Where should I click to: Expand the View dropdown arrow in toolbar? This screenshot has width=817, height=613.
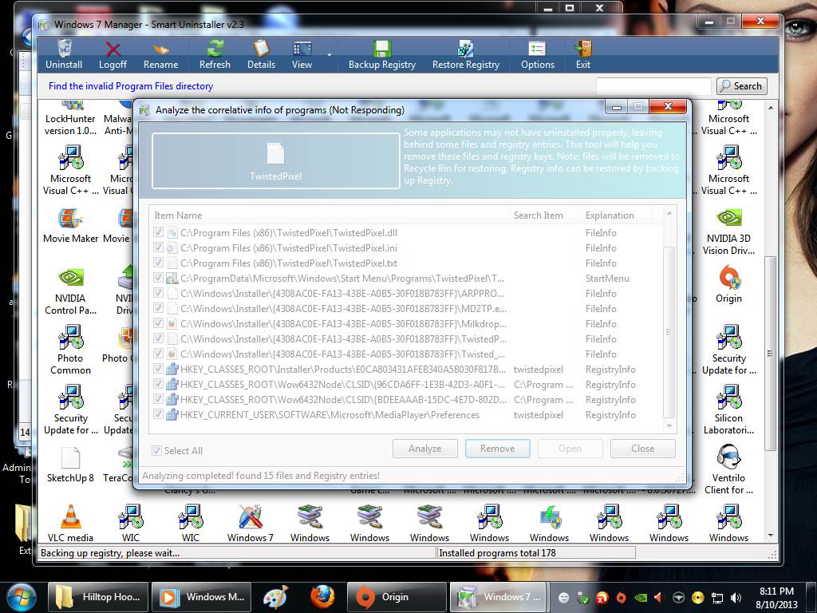tap(330, 55)
